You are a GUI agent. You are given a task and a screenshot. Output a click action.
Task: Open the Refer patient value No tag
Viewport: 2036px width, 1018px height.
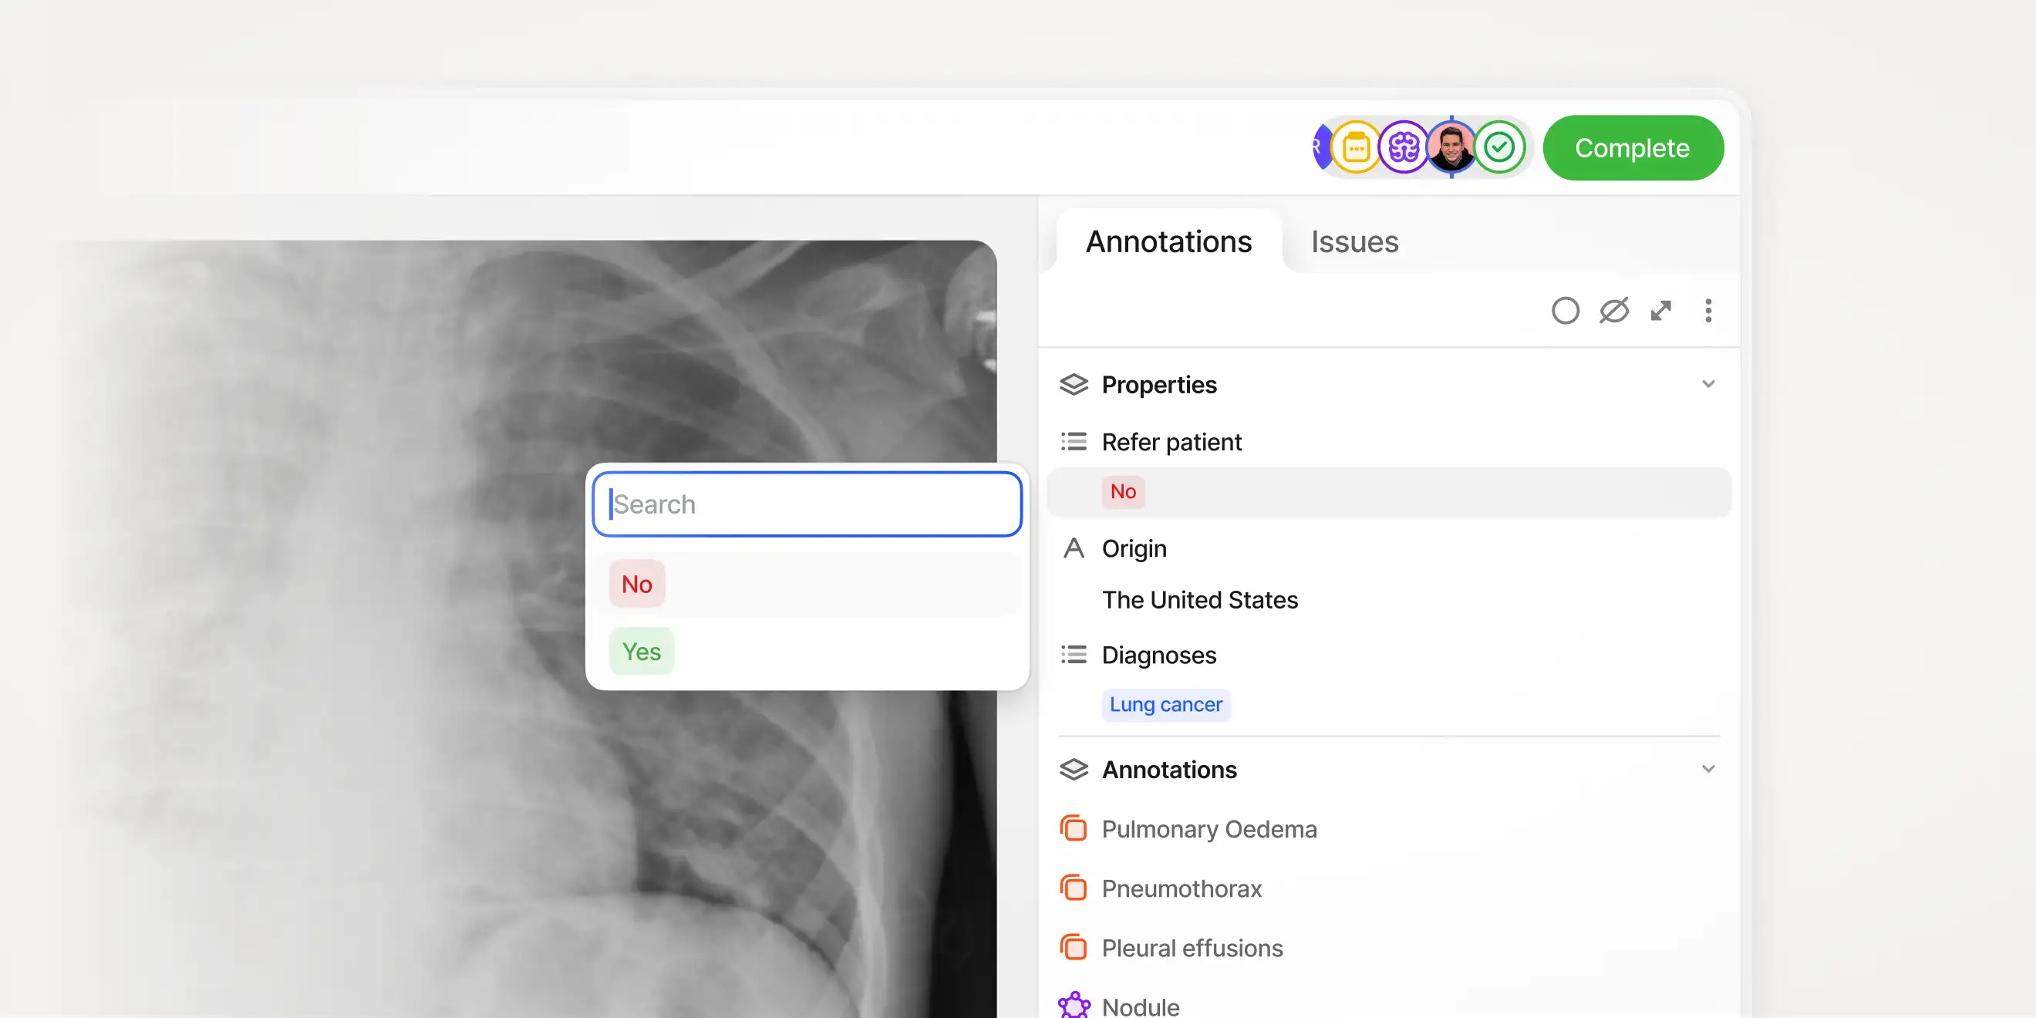click(x=1122, y=491)
